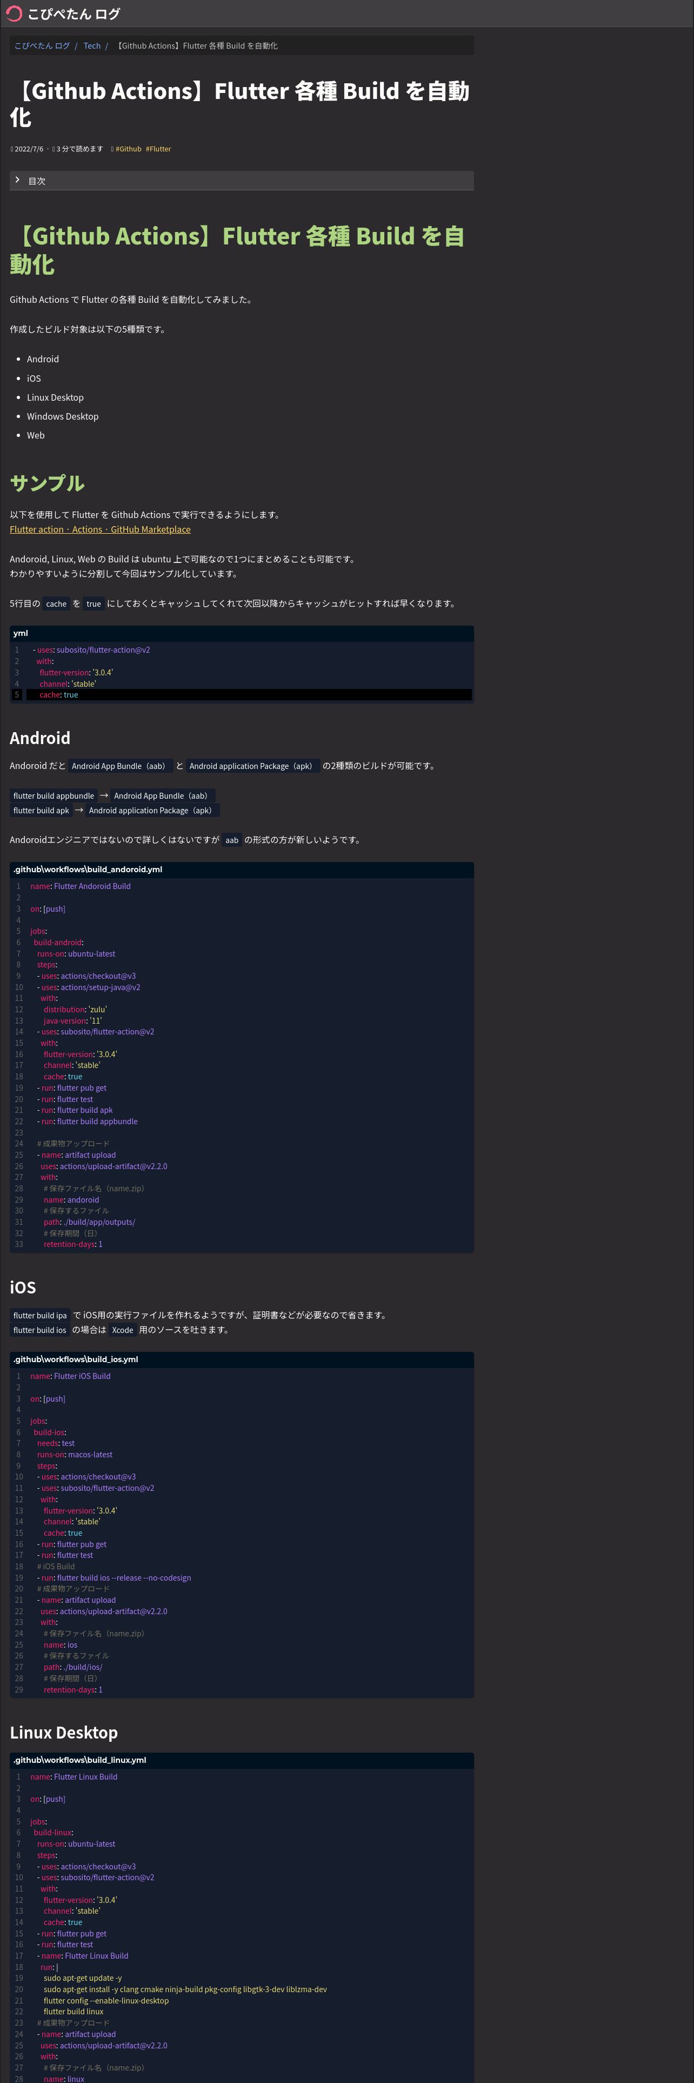Click current page breadcrumb title text
The image size is (694, 2083).
(197, 46)
